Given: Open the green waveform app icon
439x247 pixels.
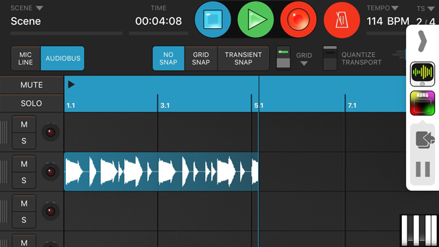Looking at the screenshot, I should click(x=423, y=74).
